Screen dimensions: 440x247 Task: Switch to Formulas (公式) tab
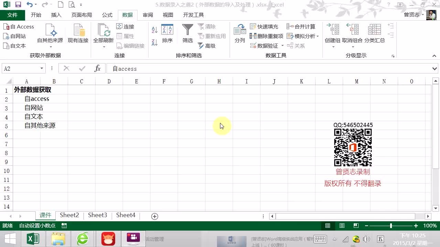coord(107,15)
